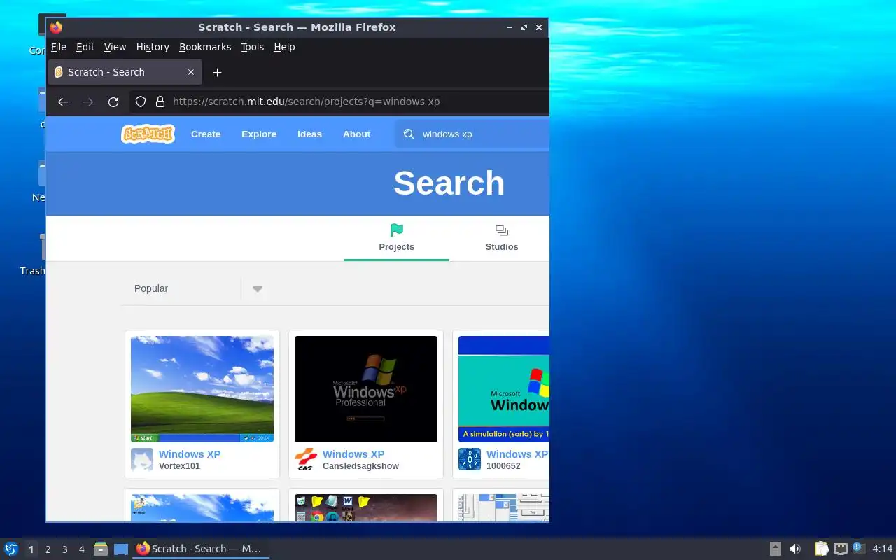
Task: Open the Edit menu
Action: [85, 47]
